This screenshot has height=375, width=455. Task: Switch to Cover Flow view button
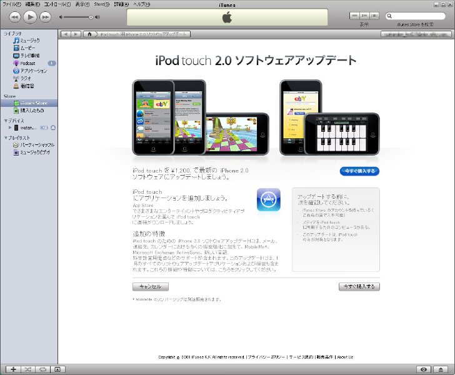(x=374, y=16)
